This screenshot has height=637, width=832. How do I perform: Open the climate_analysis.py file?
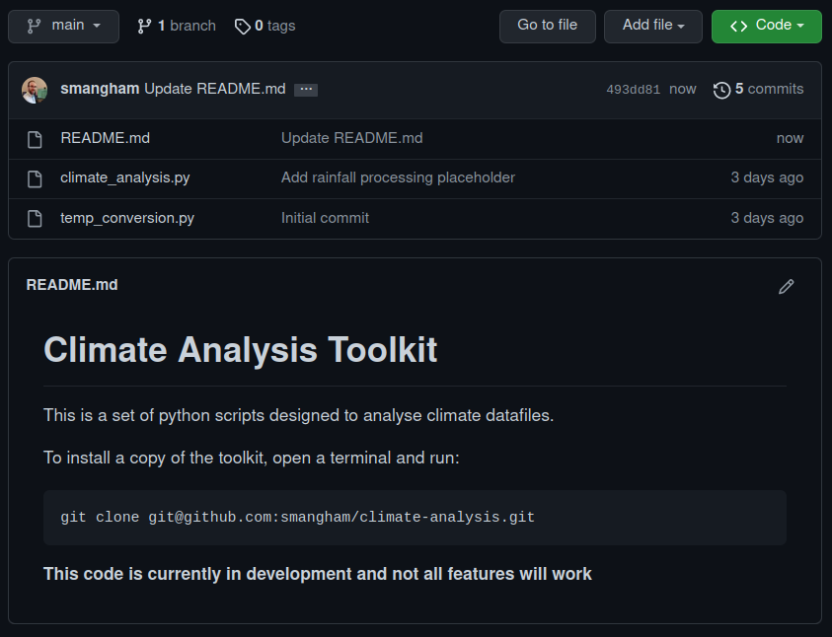coord(124,177)
